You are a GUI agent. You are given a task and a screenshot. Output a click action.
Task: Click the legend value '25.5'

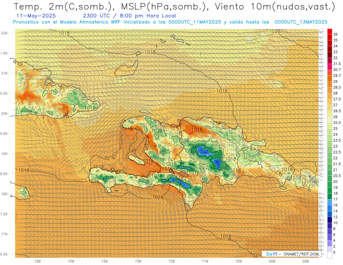337,123
